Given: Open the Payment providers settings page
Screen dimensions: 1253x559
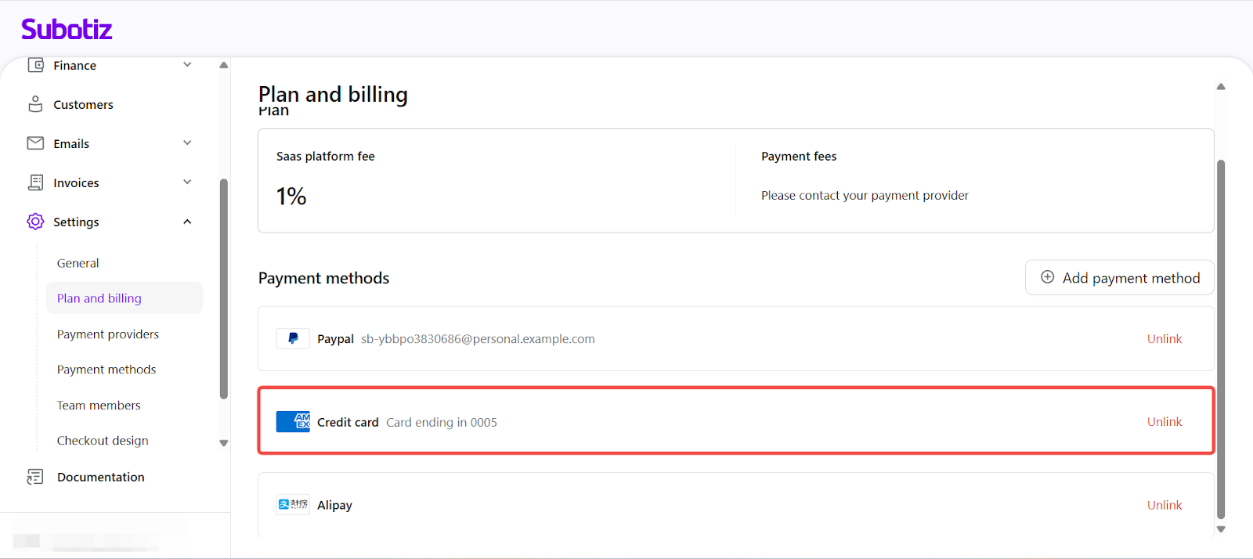Looking at the screenshot, I should coord(108,334).
